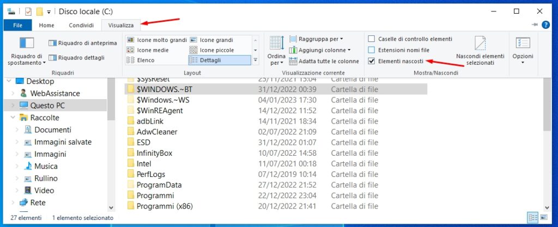Select Desktop in the navigation pane
The height and width of the screenshot is (227, 558).
(x=40, y=81)
